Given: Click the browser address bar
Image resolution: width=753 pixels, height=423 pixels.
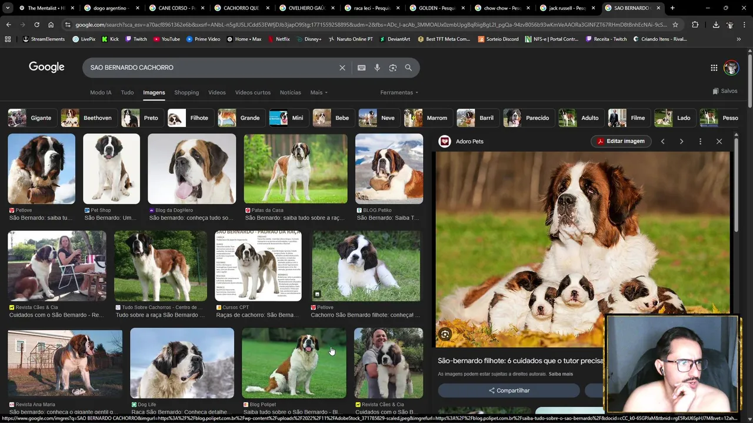Looking at the screenshot, I should [371, 25].
